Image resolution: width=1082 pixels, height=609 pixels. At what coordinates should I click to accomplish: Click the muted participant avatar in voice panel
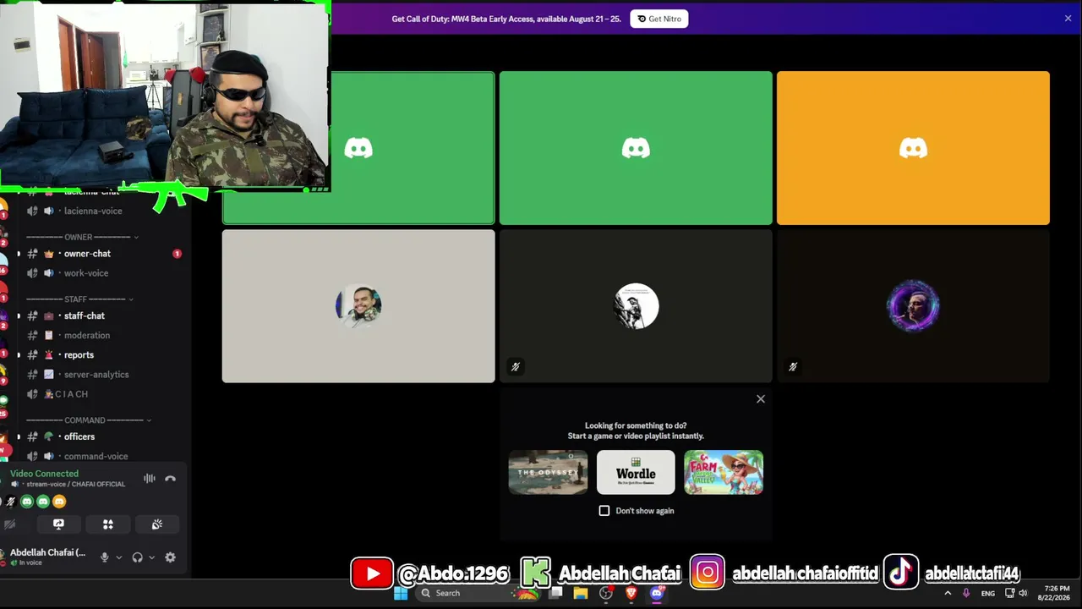click(x=11, y=502)
